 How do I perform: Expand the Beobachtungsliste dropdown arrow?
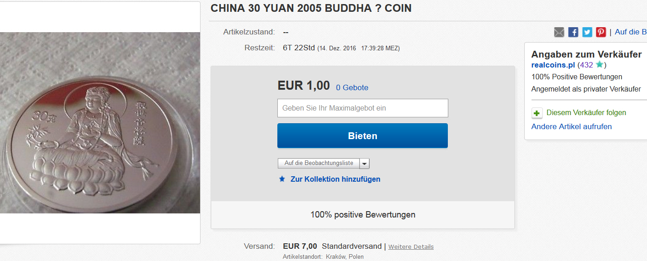(365, 164)
